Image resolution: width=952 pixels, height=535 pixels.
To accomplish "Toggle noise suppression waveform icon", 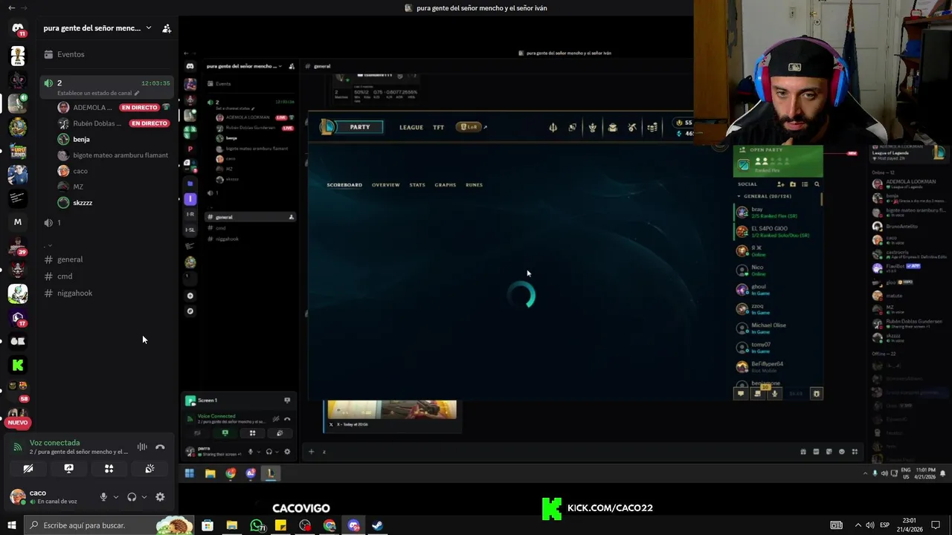I will 142,447.
